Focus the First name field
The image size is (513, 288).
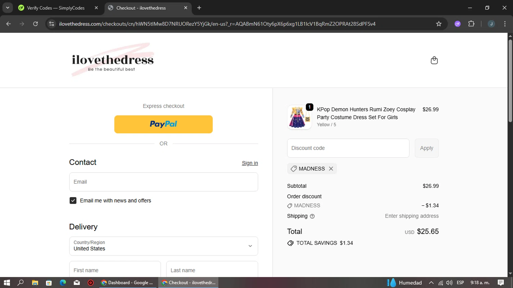tap(115, 269)
